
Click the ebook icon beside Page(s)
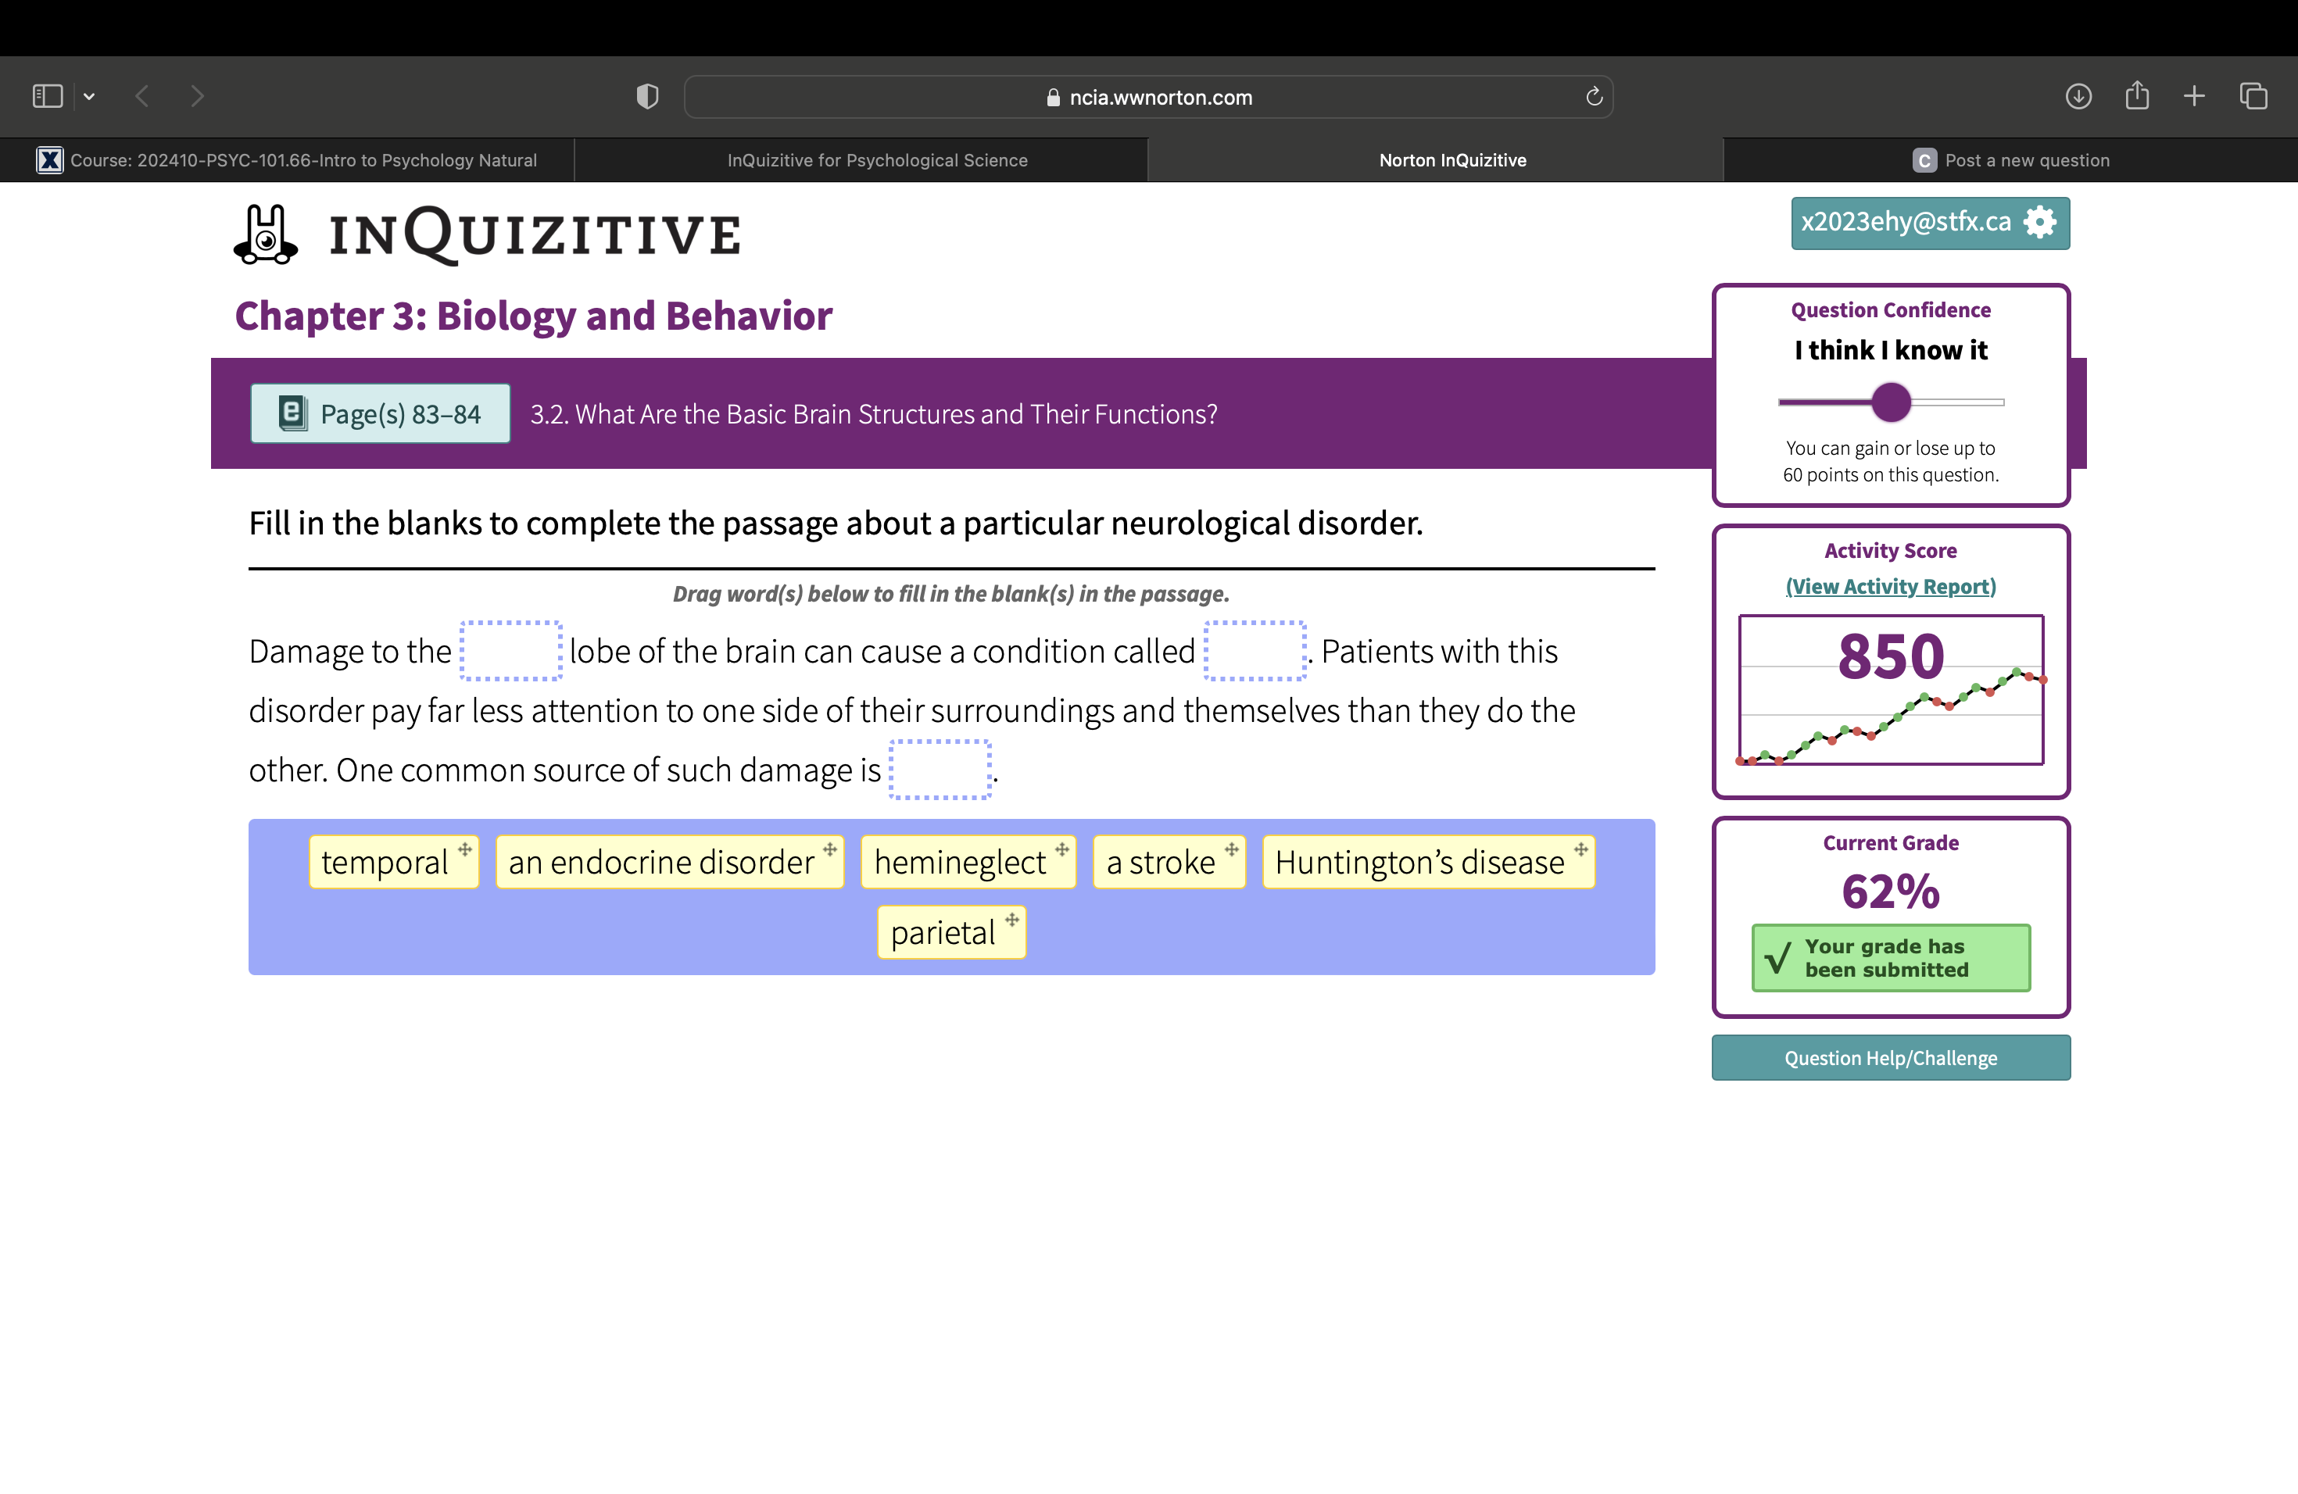pyautogui.click(x=294, y=413)
